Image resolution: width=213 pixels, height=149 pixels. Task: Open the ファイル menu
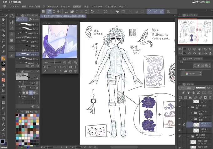[x=14, y=6]
